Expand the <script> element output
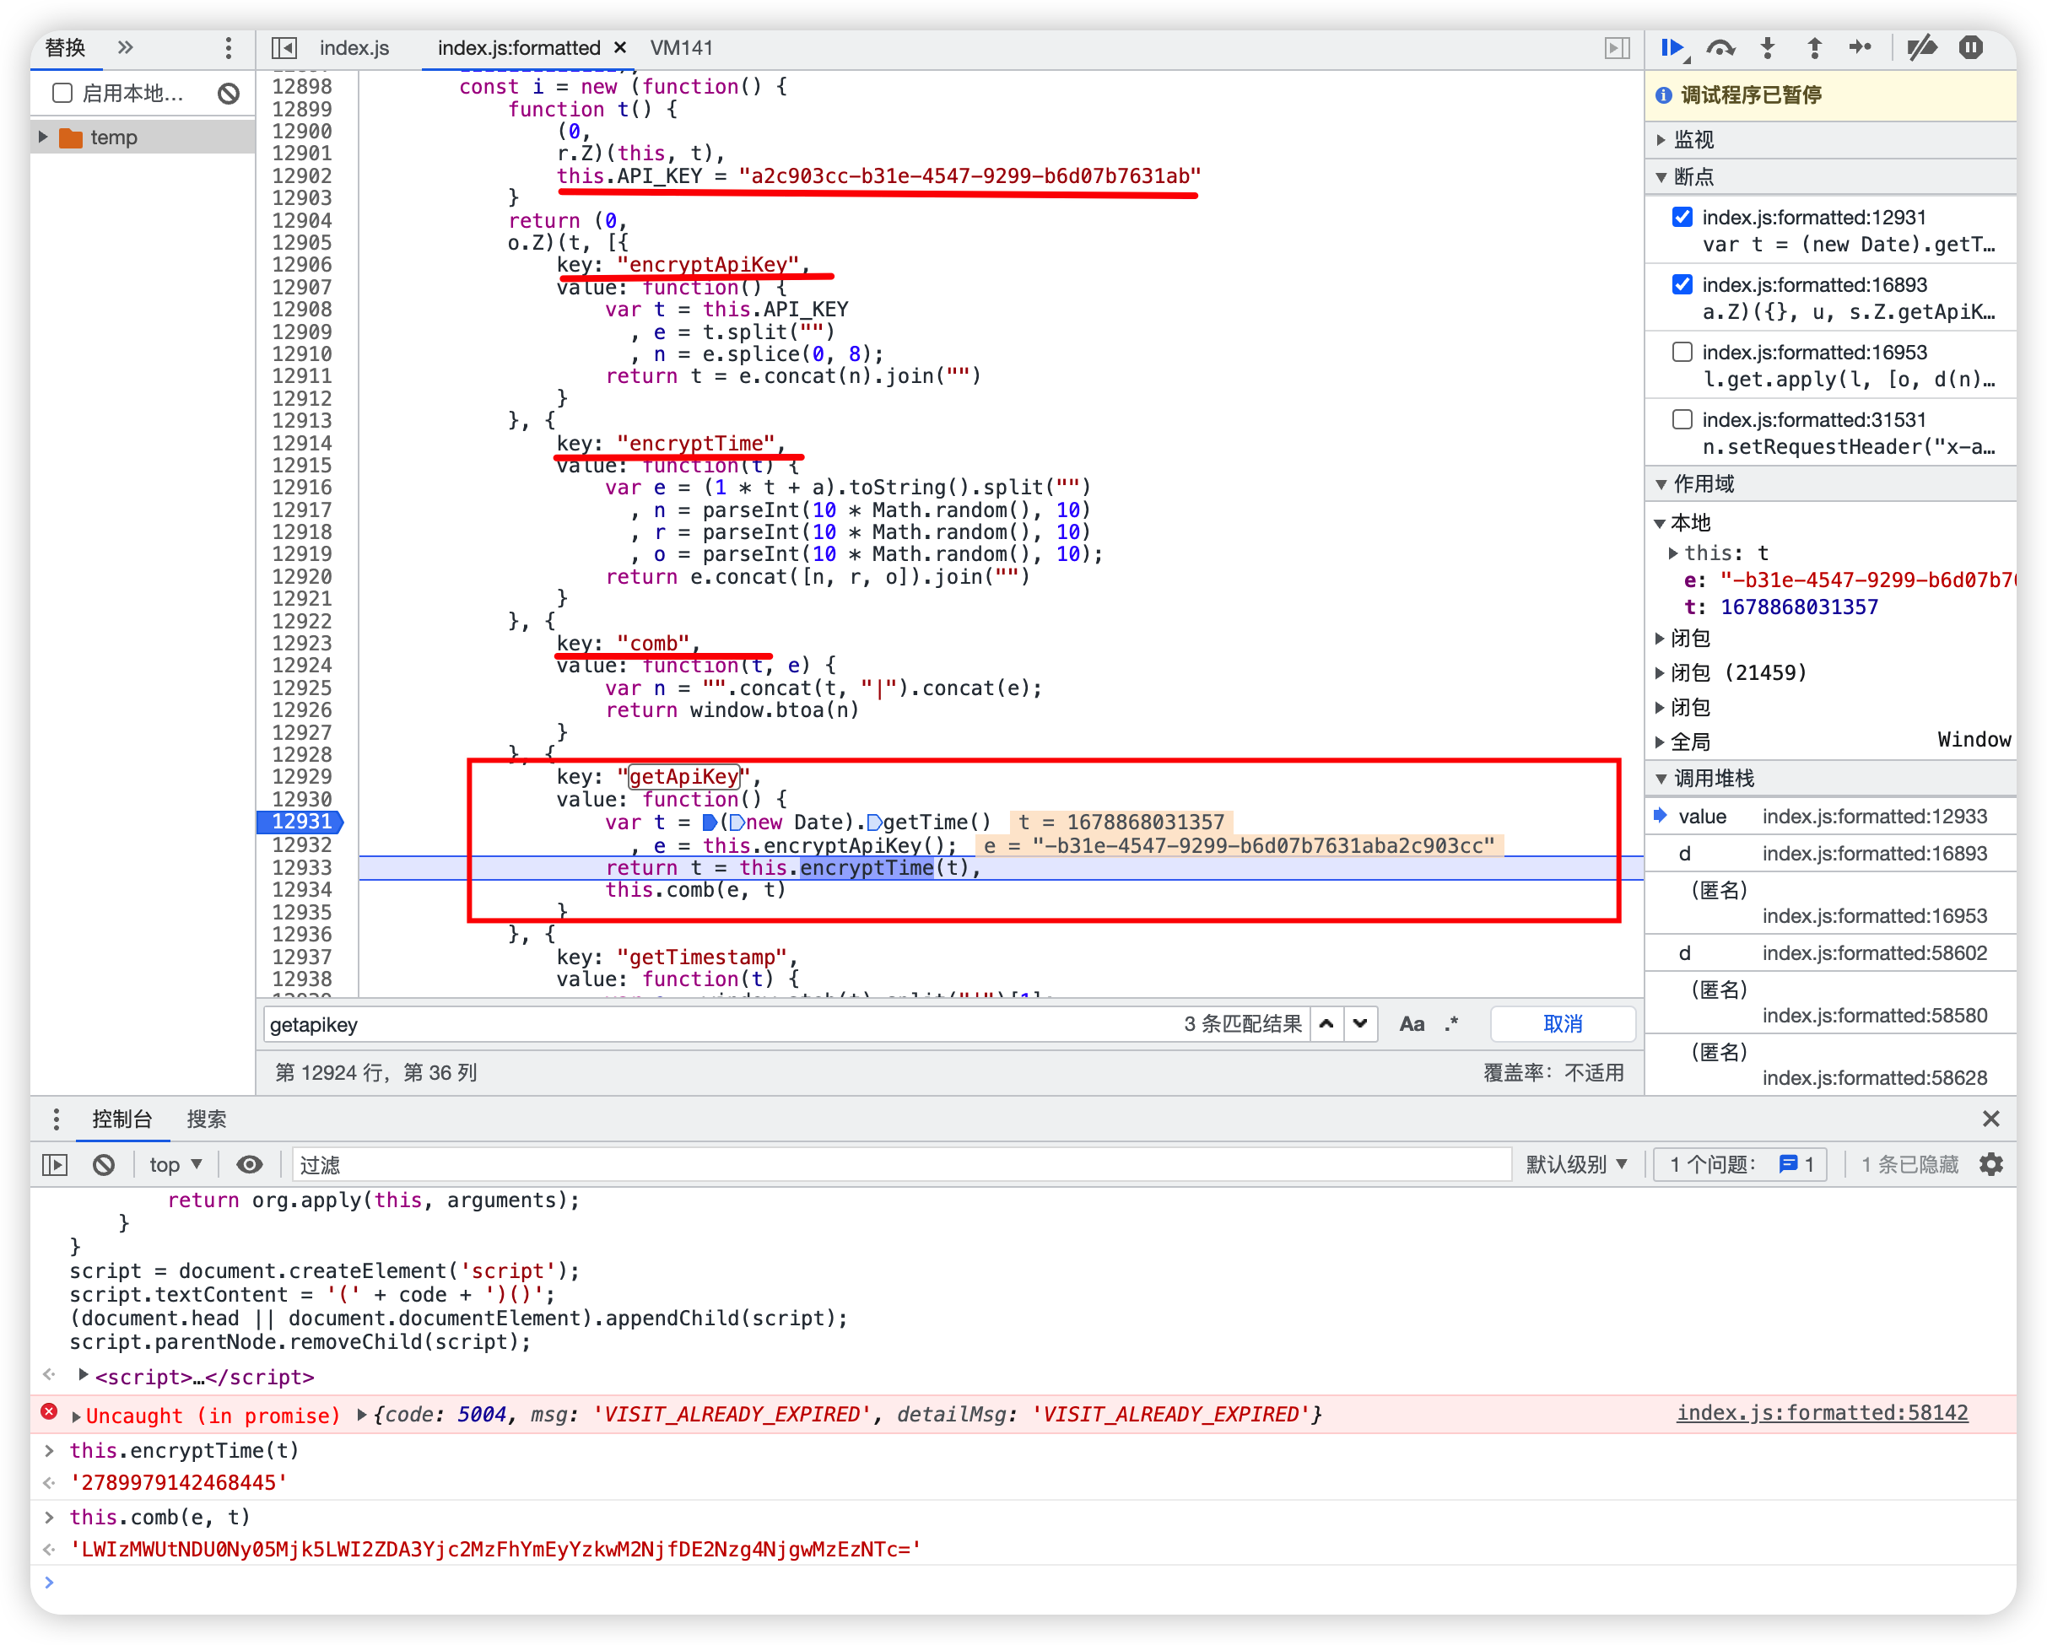The height and width of the screenshot is (1645, 2047). [84, 1375]
